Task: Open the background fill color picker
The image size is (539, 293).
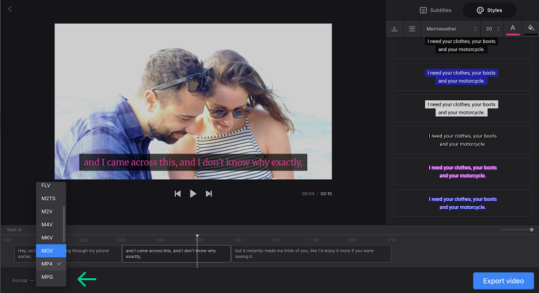Action: (531, 28)
